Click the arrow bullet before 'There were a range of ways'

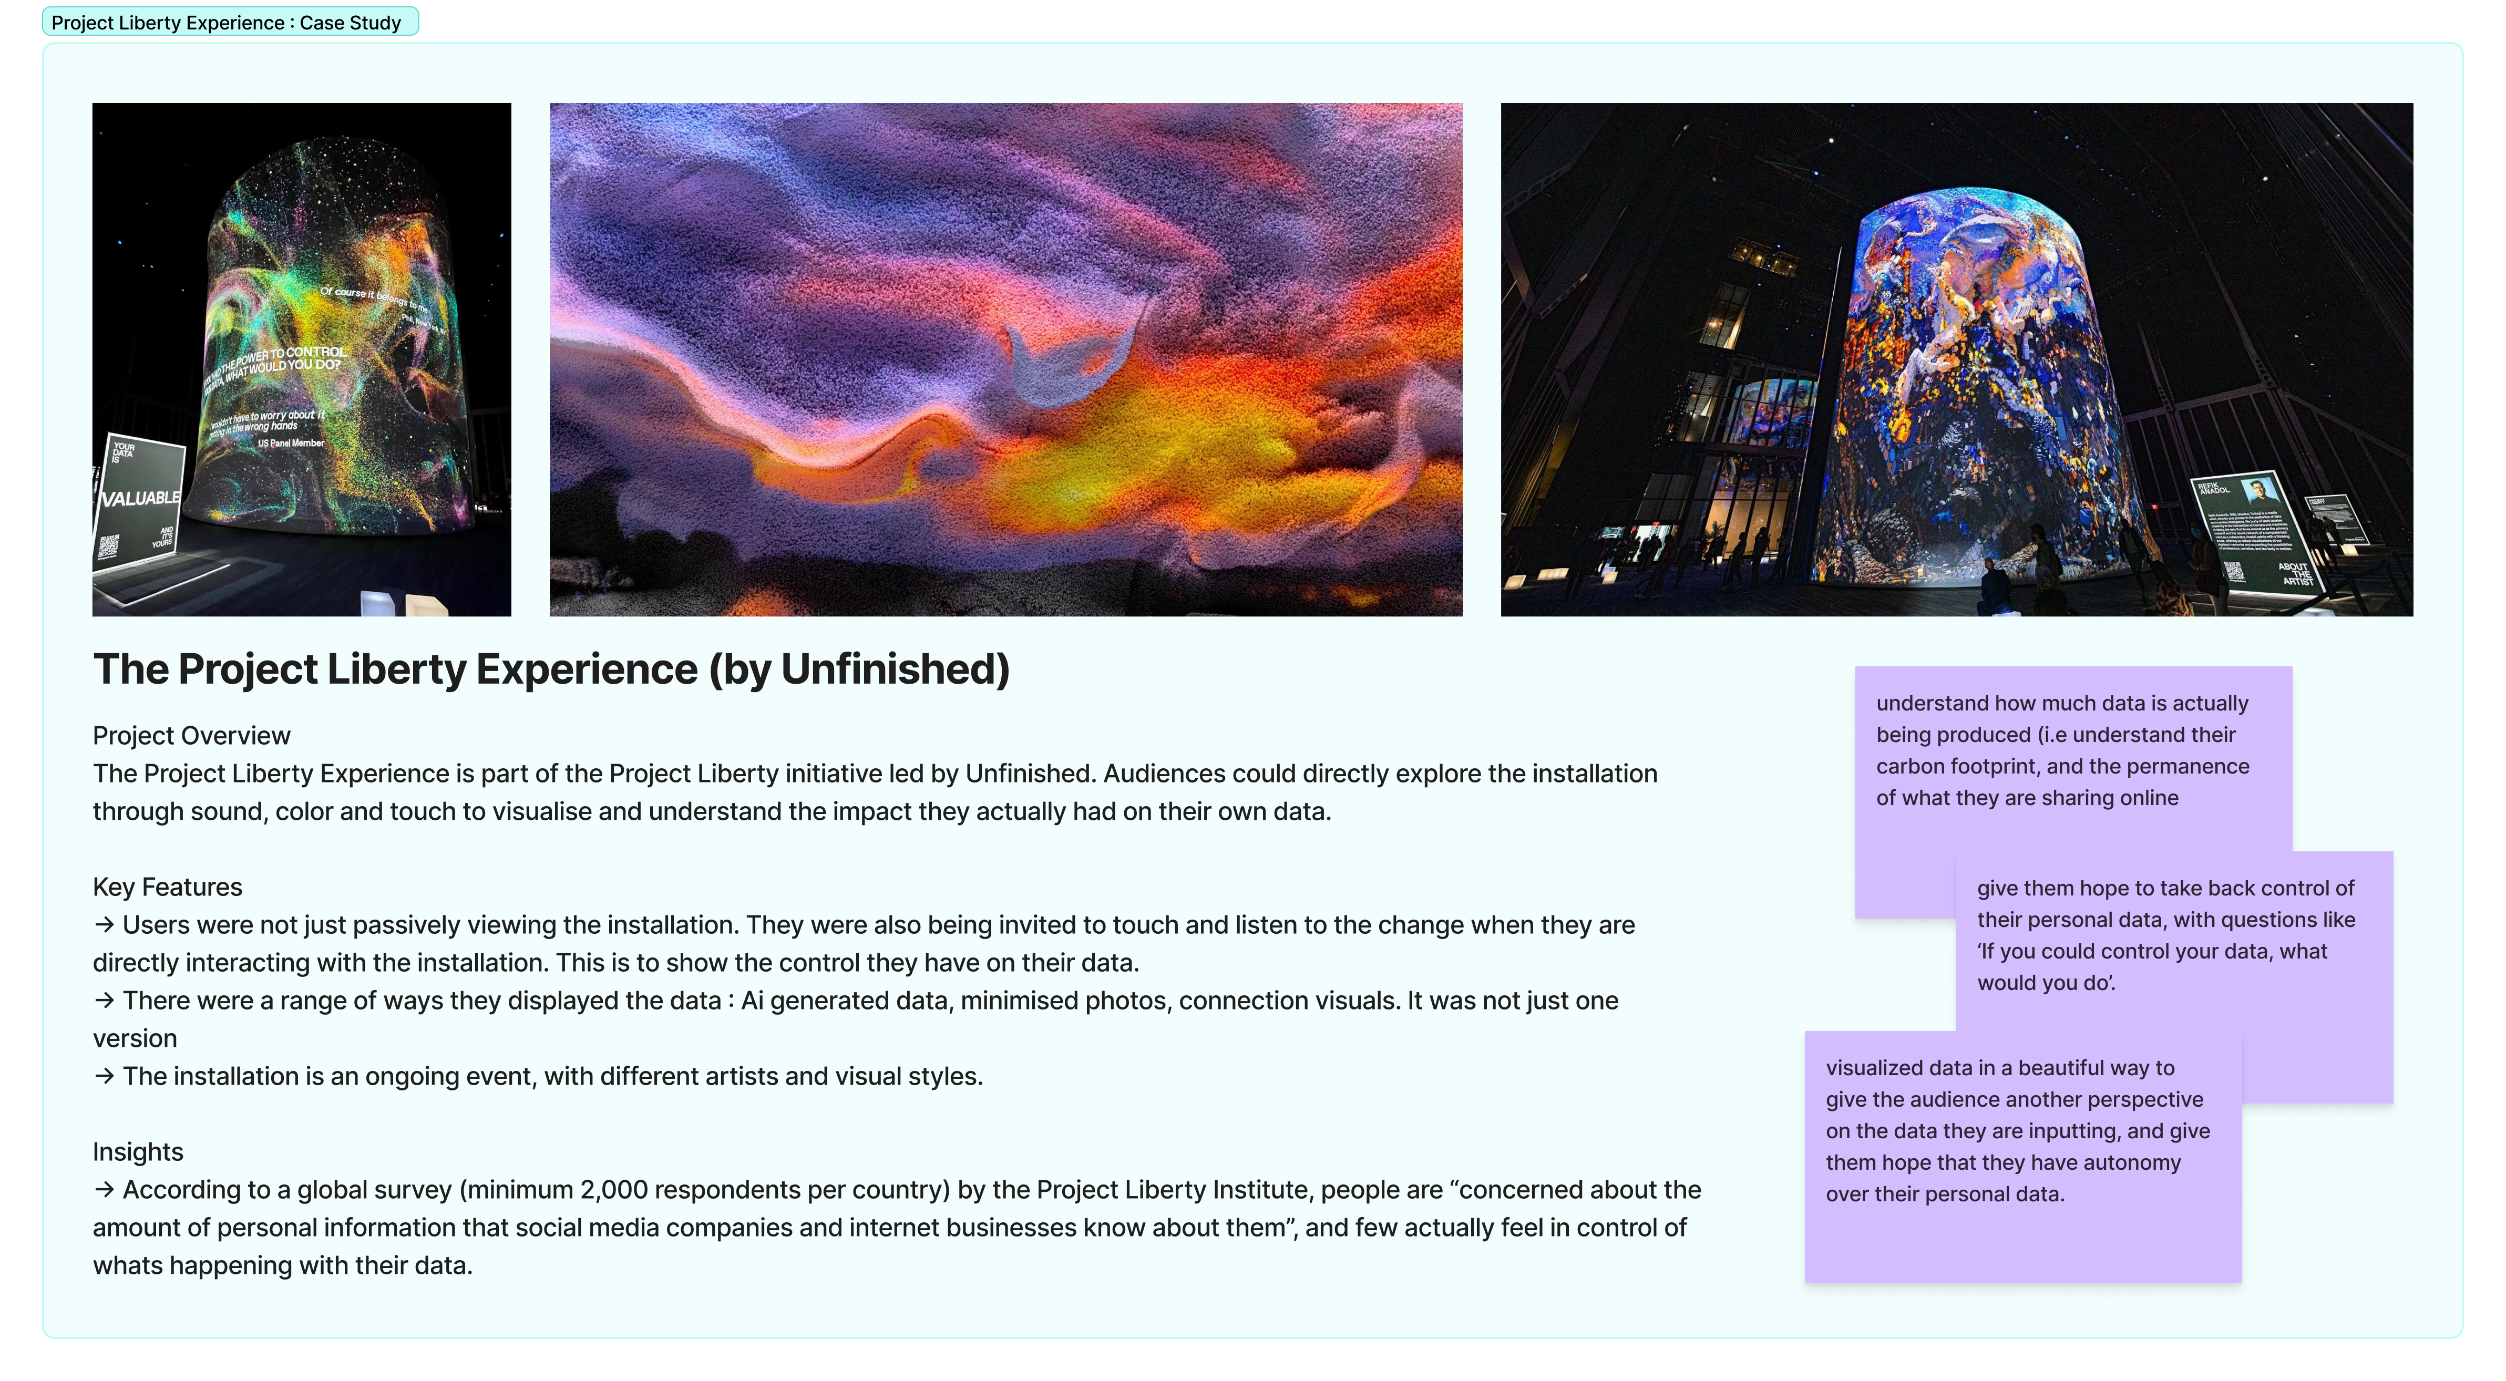104,1001
